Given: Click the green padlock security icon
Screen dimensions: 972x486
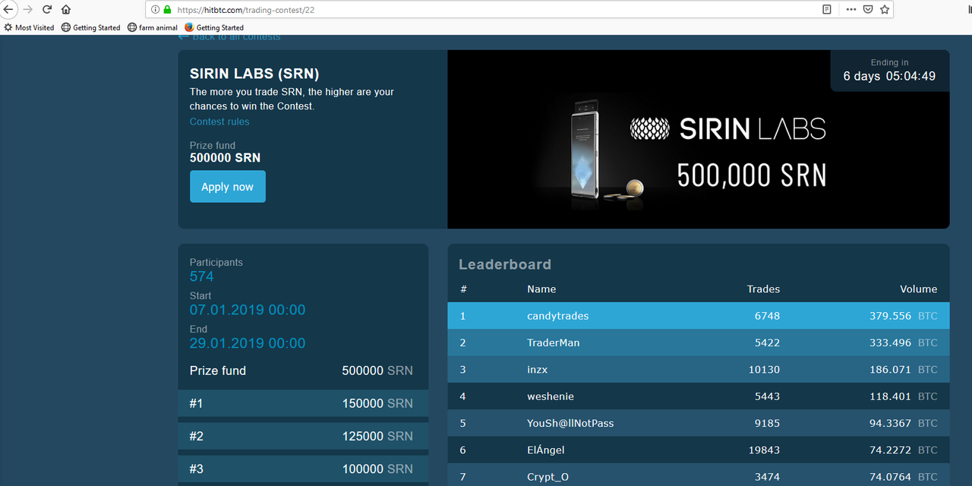Looking at the screenshot, I should pos(167,10).
